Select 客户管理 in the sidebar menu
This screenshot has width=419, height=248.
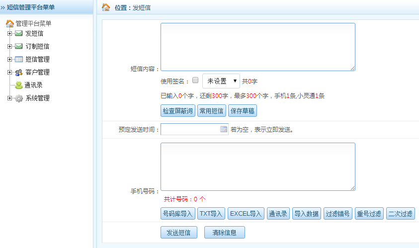(x=37, y=72)
